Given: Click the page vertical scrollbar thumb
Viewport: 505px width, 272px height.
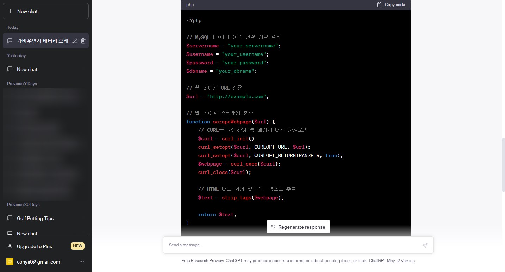Looking at the screenshot, I should (503, 164).
